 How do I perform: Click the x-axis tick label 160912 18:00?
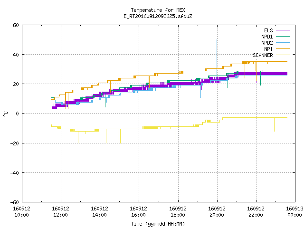tap(178, 212)
